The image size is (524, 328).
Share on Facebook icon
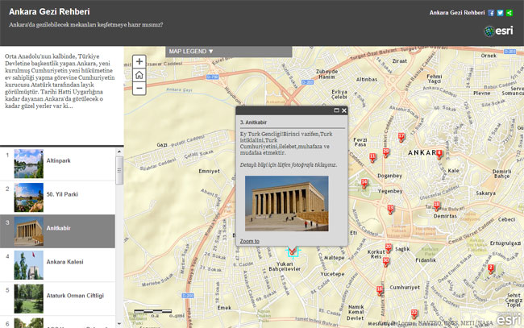492,13
